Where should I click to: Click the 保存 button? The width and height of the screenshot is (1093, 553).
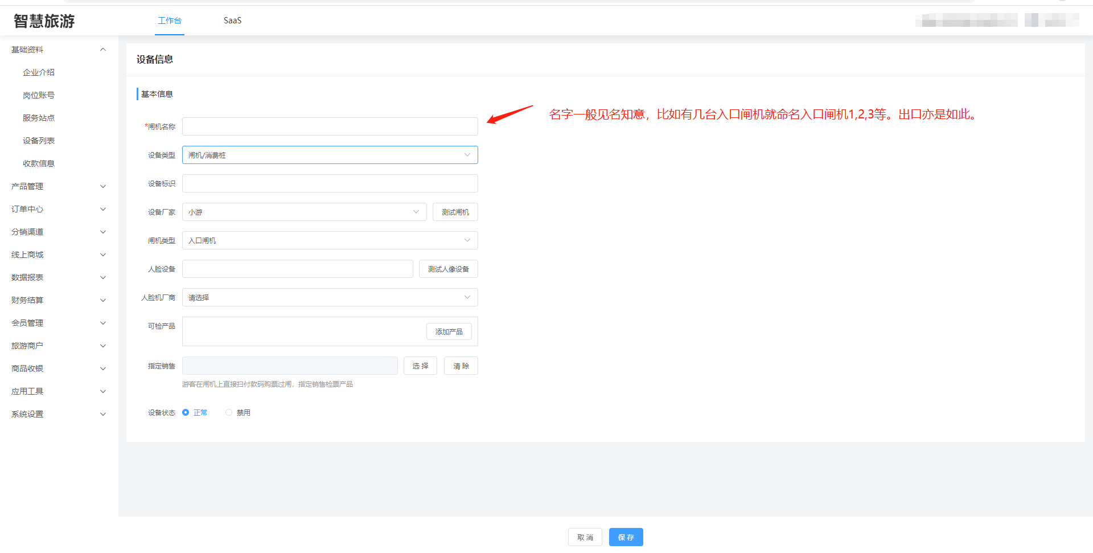626,537
